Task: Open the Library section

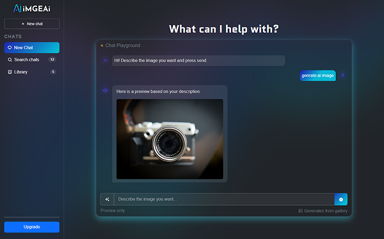Action: [x=31, y=72]
